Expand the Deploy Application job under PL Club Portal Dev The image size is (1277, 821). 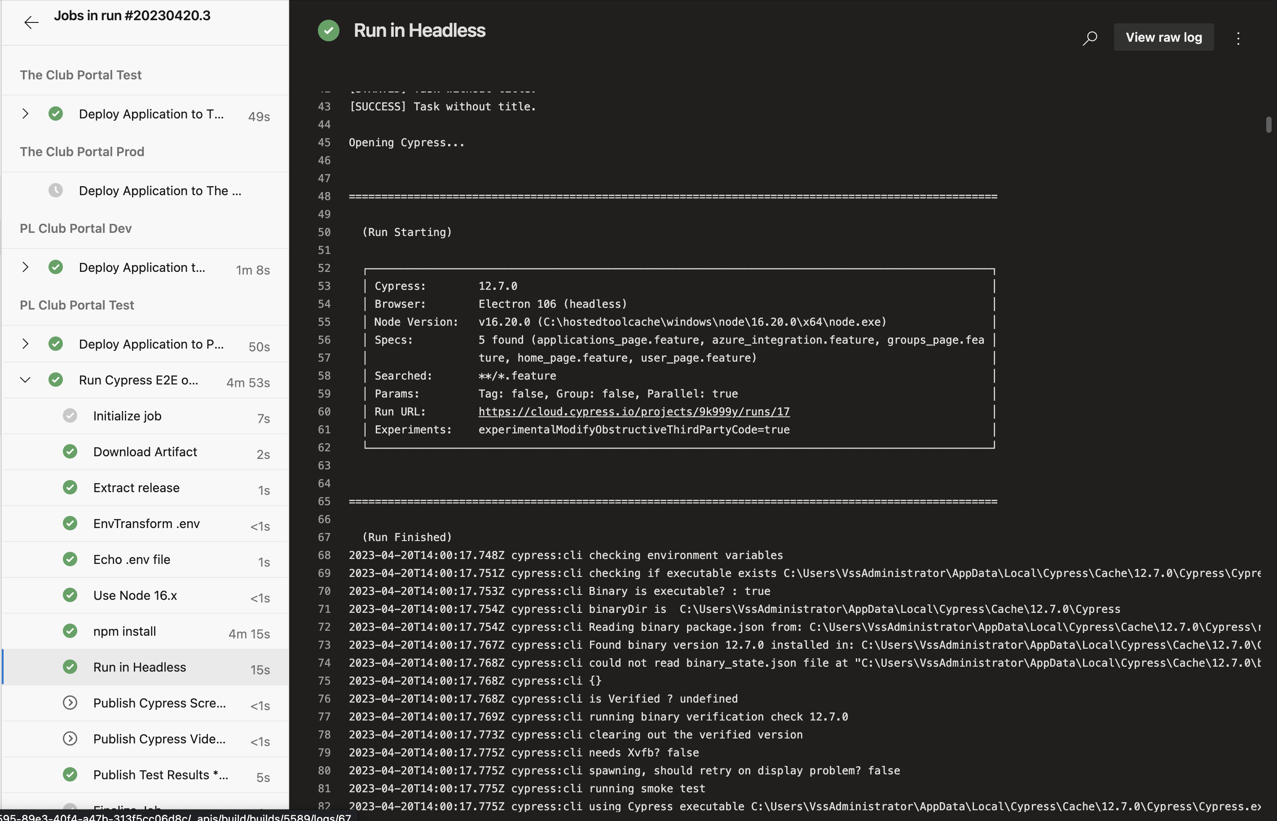25,267
